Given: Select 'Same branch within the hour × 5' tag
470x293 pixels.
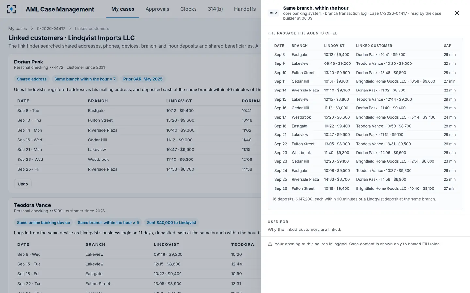Looking at the screenshot, I should point(108,223).
